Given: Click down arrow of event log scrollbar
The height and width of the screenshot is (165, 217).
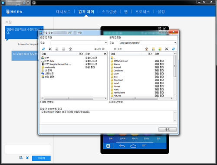Looking at the screenshot, I should click(175, 120).
